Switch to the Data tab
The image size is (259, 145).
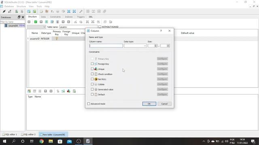43,17
